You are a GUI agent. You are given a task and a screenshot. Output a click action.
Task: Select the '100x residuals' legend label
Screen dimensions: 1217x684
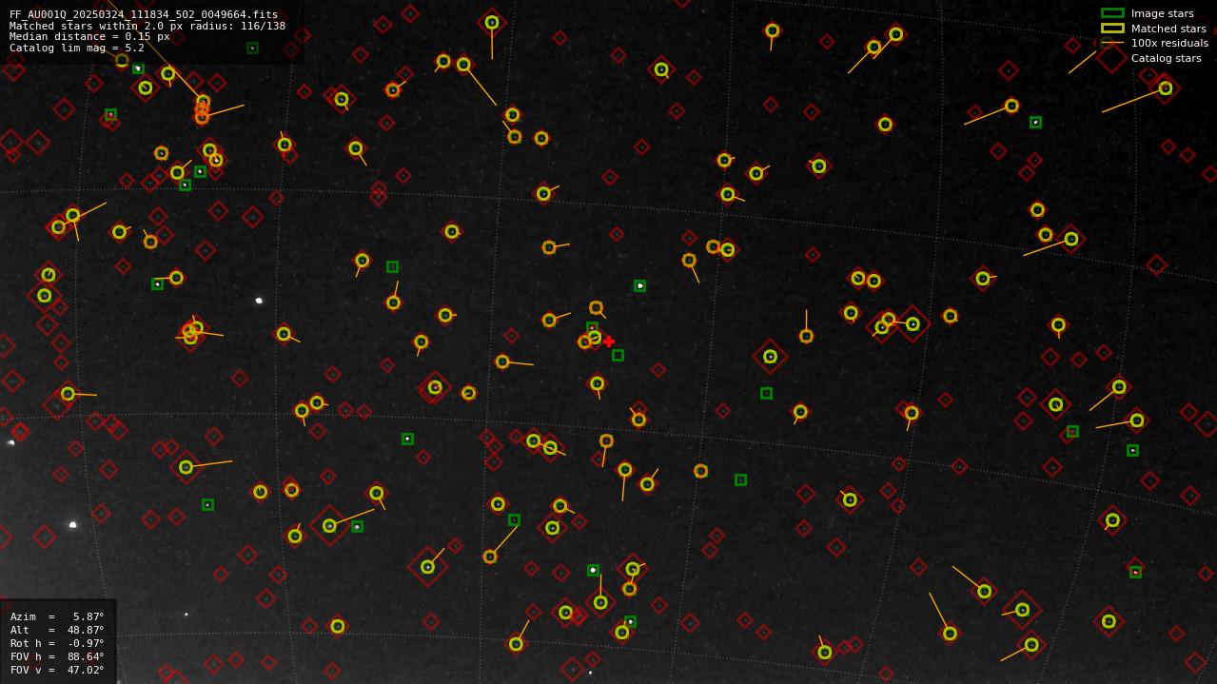click(x=1169, y=43)
